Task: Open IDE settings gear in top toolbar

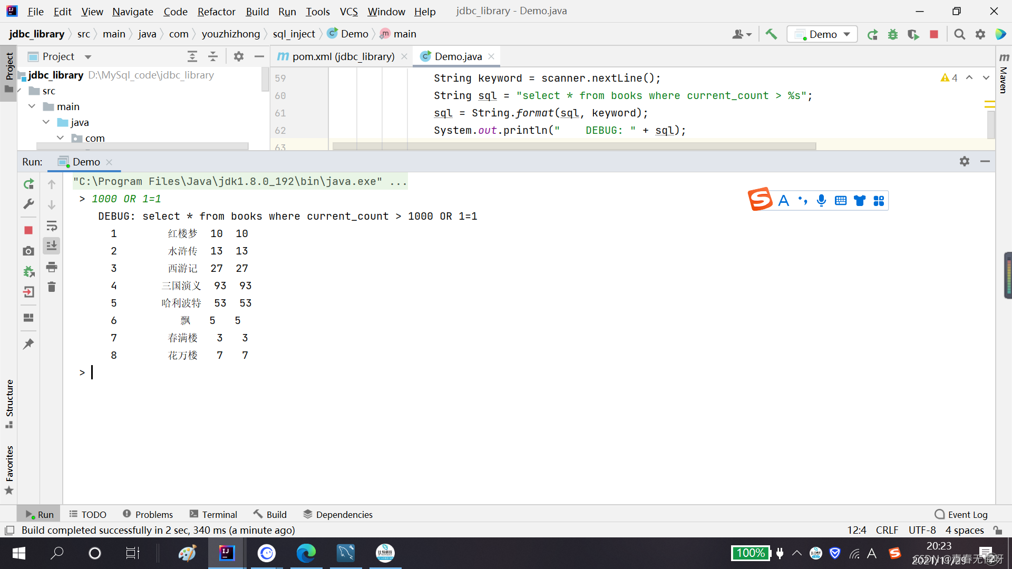Action: [x=980, y=34]
